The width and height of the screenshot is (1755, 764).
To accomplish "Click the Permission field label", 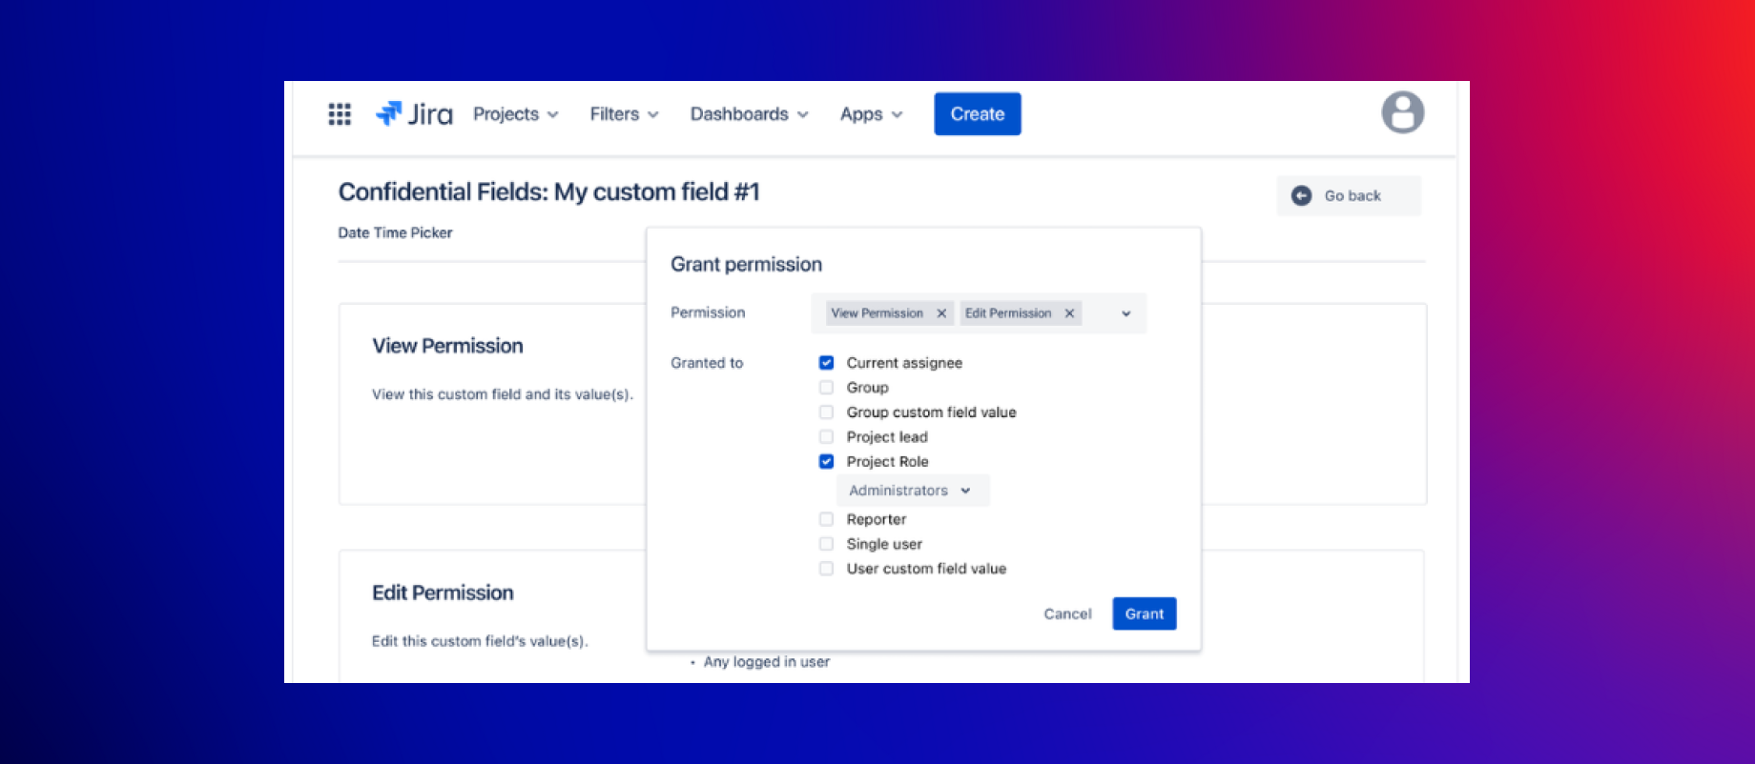I will click(708, 312).
